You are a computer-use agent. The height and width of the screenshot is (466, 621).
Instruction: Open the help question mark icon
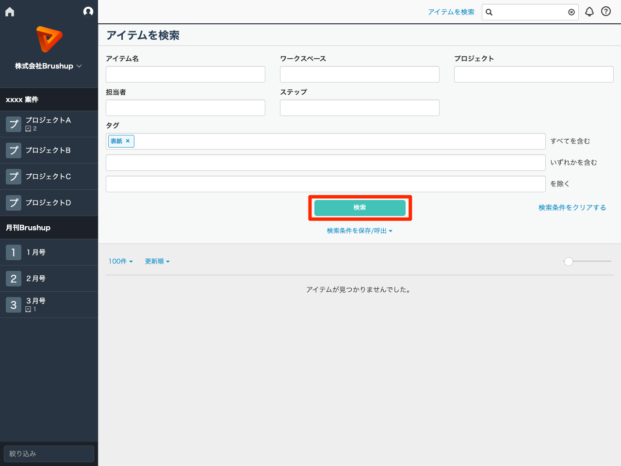(x=606, y=11)
